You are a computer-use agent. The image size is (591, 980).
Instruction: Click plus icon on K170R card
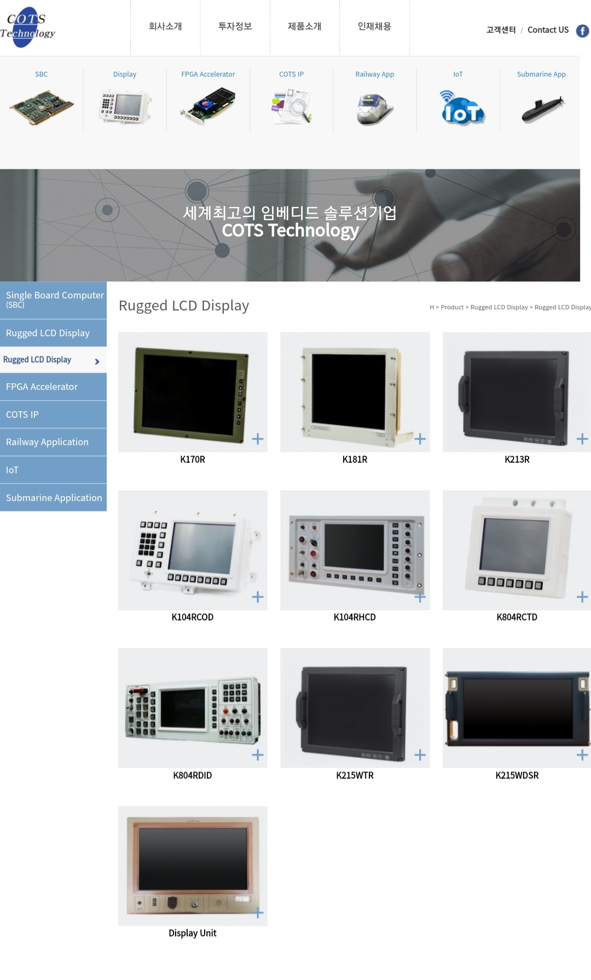(x=258, y=439)
